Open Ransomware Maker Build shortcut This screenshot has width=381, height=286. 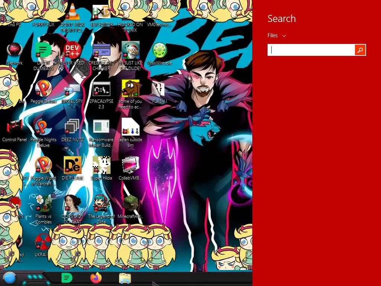click(102, 127)
